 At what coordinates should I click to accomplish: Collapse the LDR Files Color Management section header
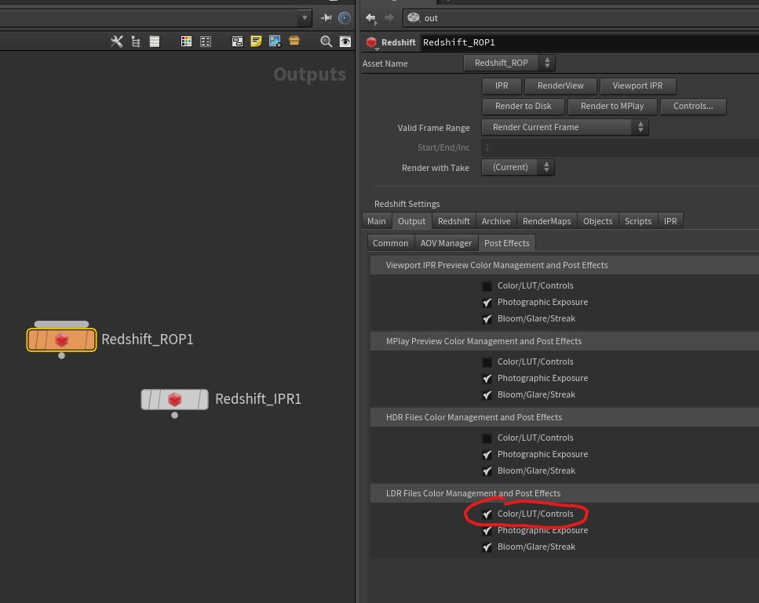564,493
